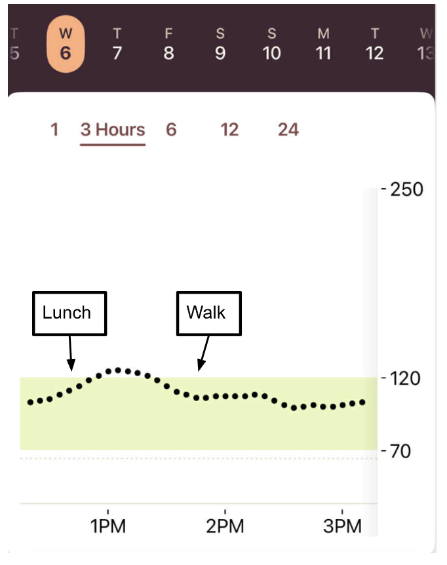
Task: Switch to Thursday the 7th
Action: click(x=117, y=45)
